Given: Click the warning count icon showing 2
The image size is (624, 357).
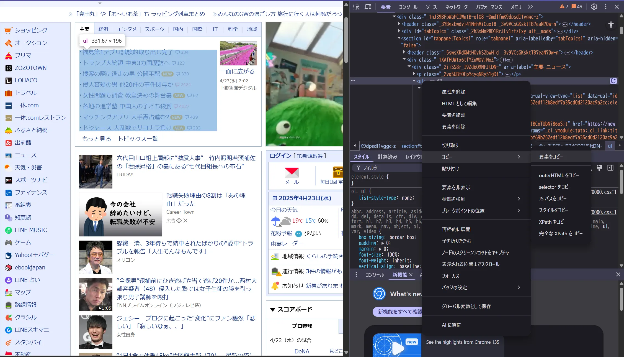Looking at the screenshot, I should (x=564, y=7).
